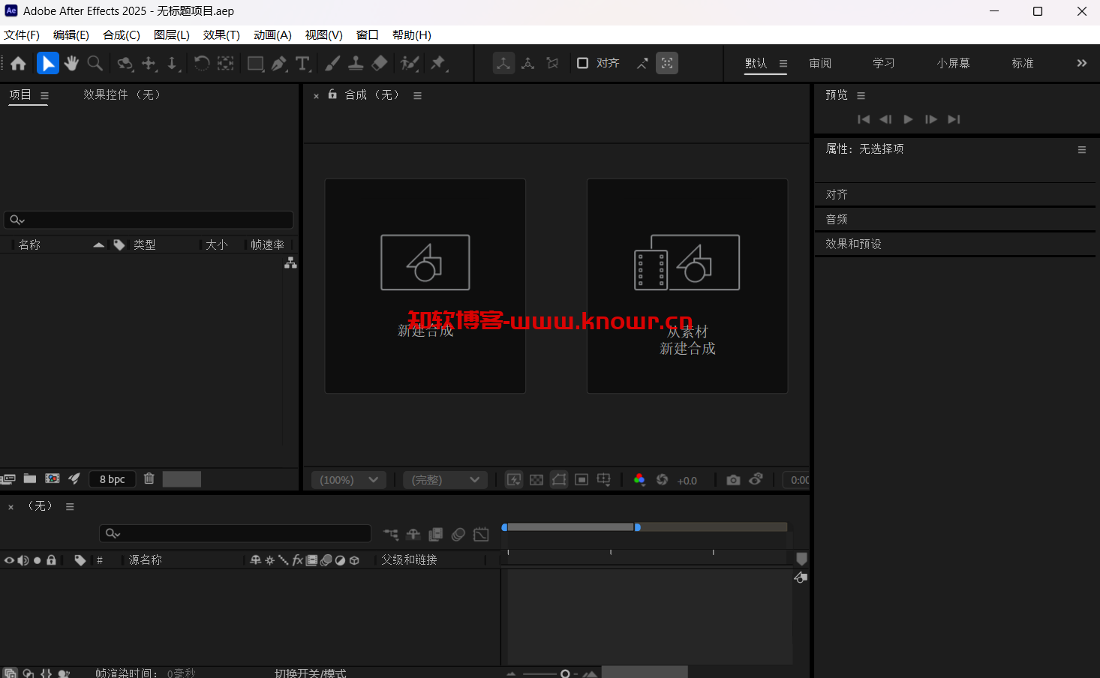Screen dimensions: 1100x678
Task: Select the Rectangle shape tool
Action: 256,64
